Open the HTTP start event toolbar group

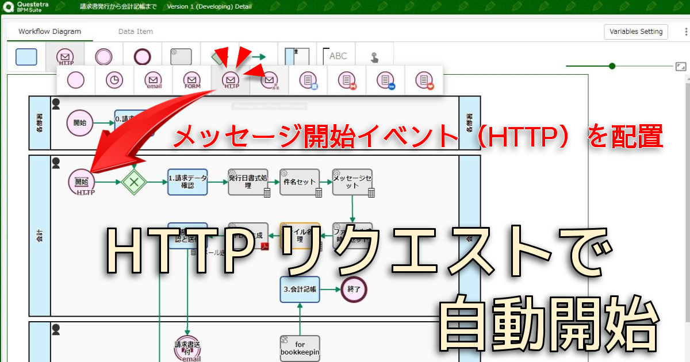[65, 57]
